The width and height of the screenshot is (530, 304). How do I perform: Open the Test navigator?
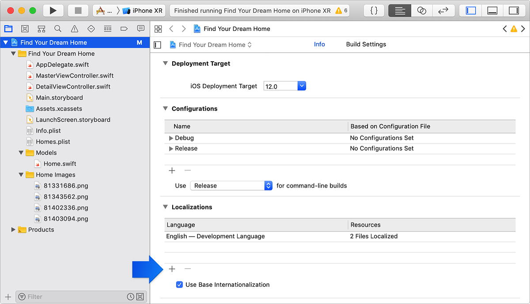pos(91,29)
